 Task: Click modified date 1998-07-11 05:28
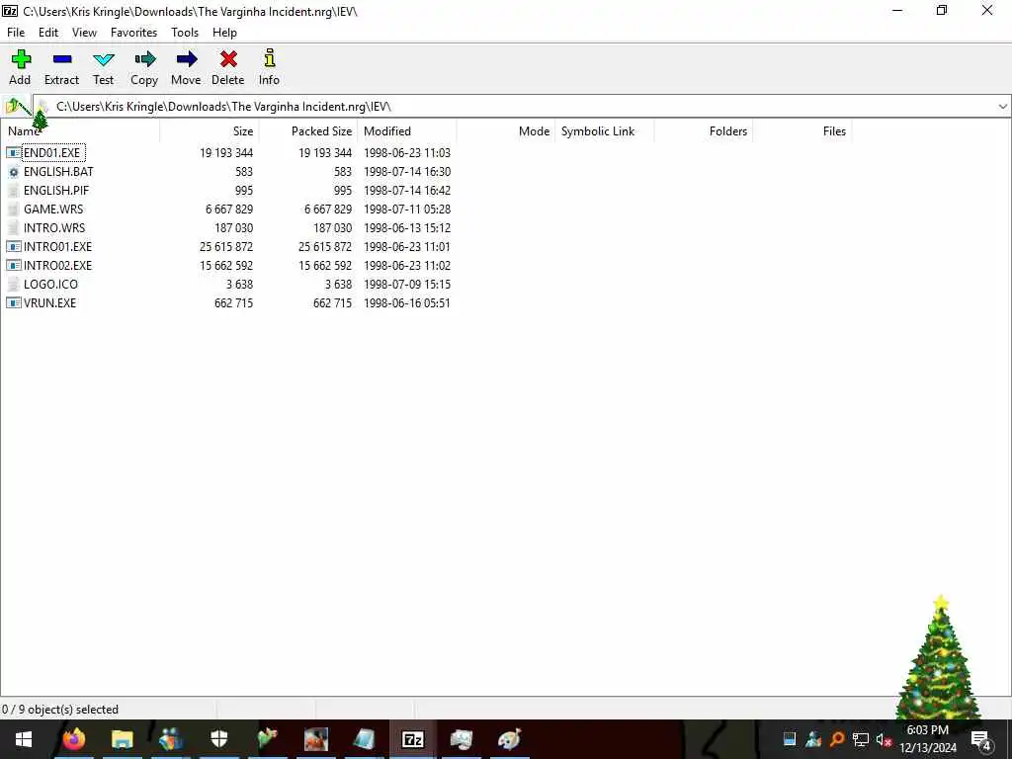[x=407, y=210]
